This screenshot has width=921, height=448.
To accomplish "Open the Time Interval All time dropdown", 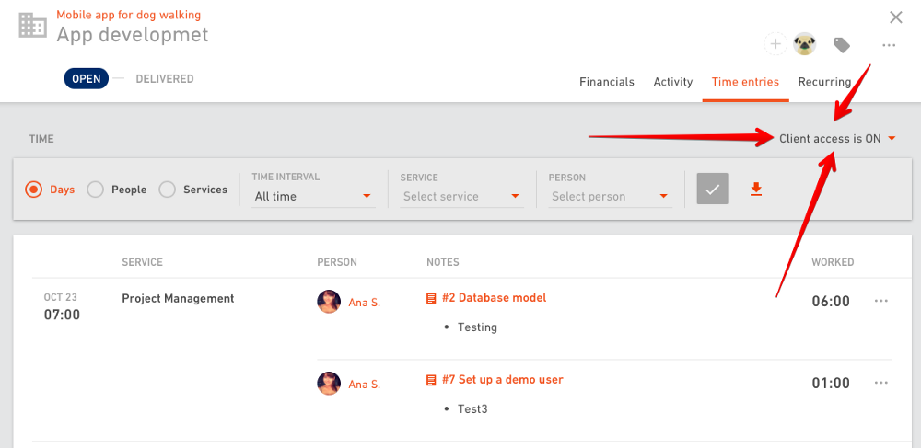I will coord(313,197).
